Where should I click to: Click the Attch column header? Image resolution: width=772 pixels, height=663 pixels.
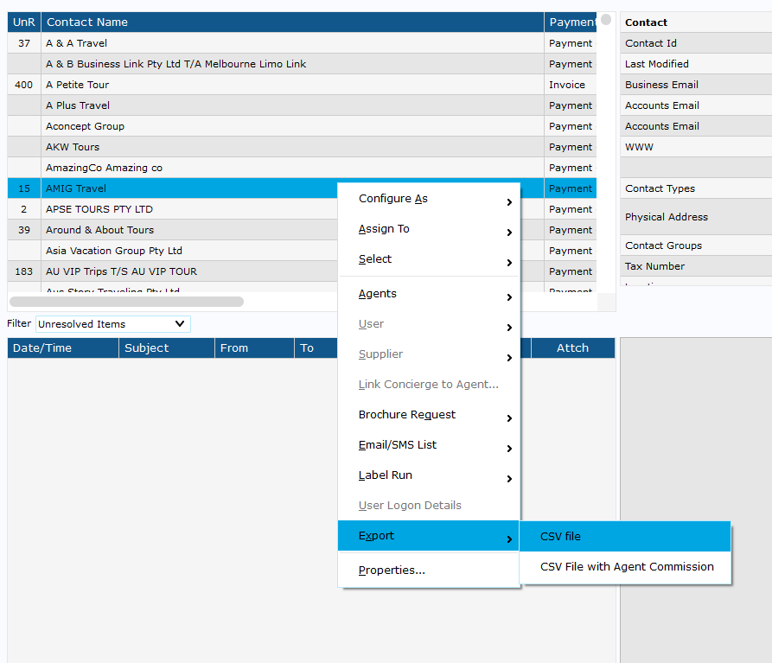coord(572,348)
